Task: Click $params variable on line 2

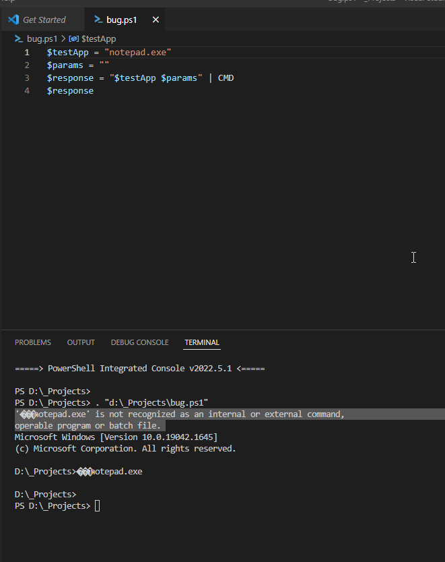Action: [65, 65]
